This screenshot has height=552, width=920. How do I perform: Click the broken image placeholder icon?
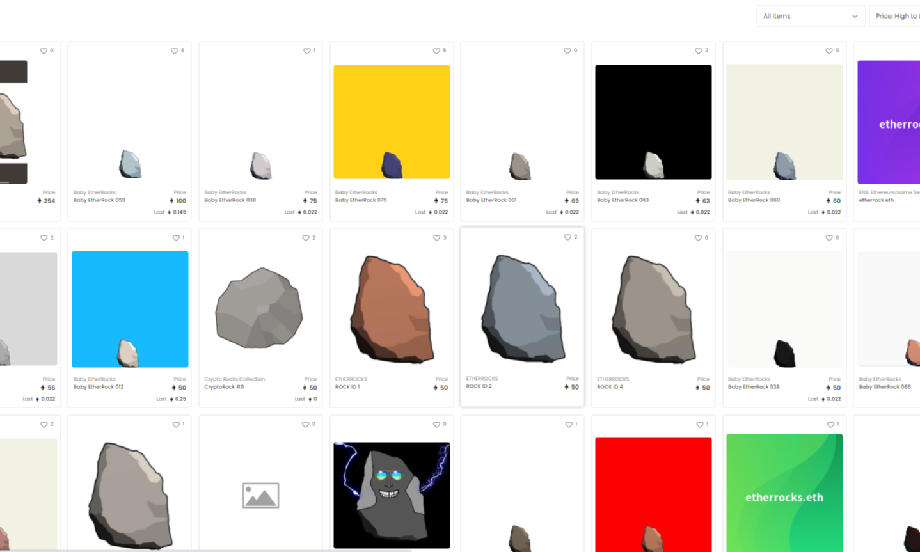tap(260, 496)
